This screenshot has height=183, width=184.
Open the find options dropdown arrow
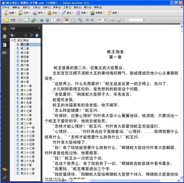coord(144,20)
